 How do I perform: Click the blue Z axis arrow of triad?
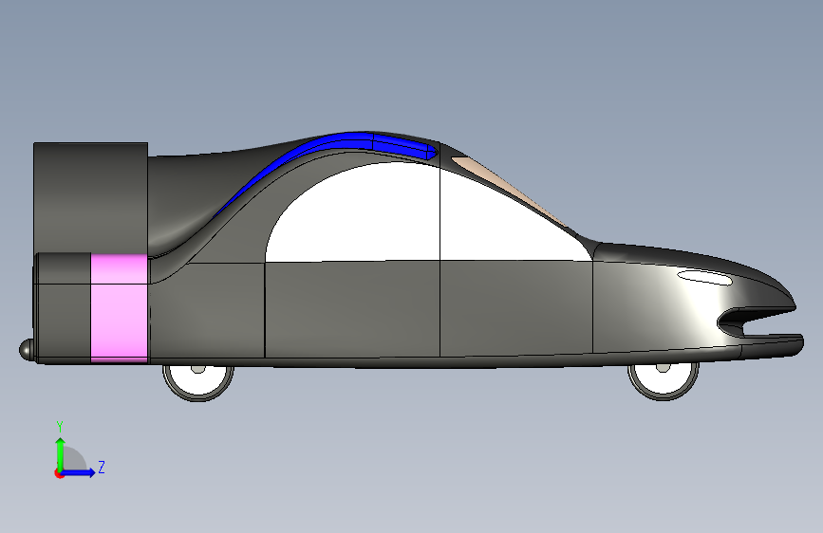(79, 472)
